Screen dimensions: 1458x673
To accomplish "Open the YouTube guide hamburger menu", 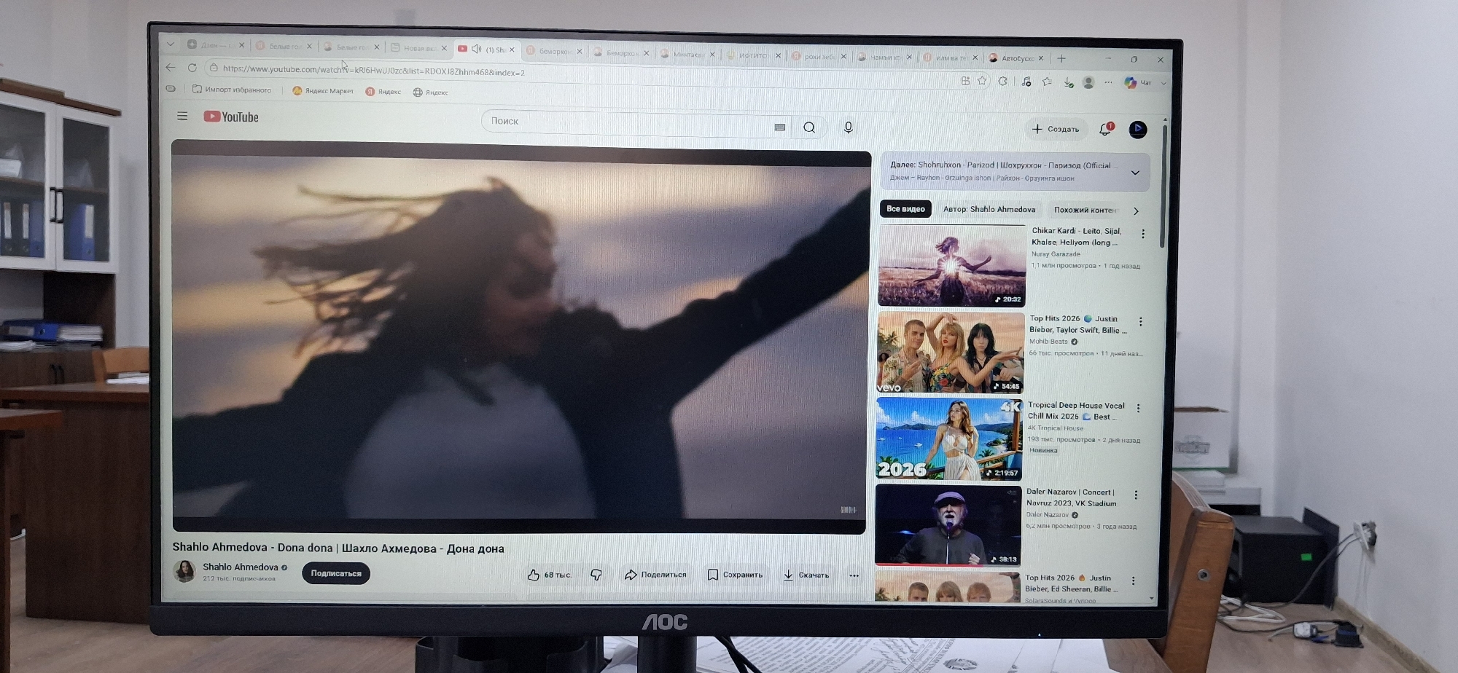I will click(x=182, y=116).
